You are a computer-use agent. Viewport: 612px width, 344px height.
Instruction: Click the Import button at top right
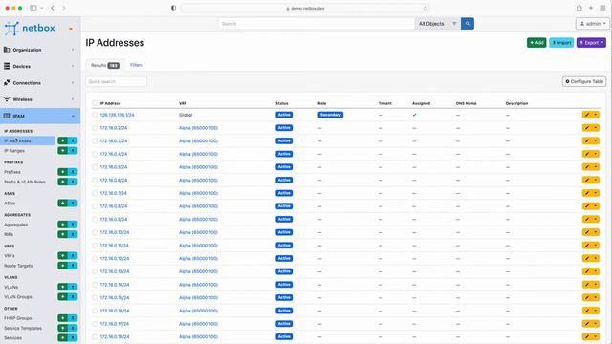tap(561, 42)
